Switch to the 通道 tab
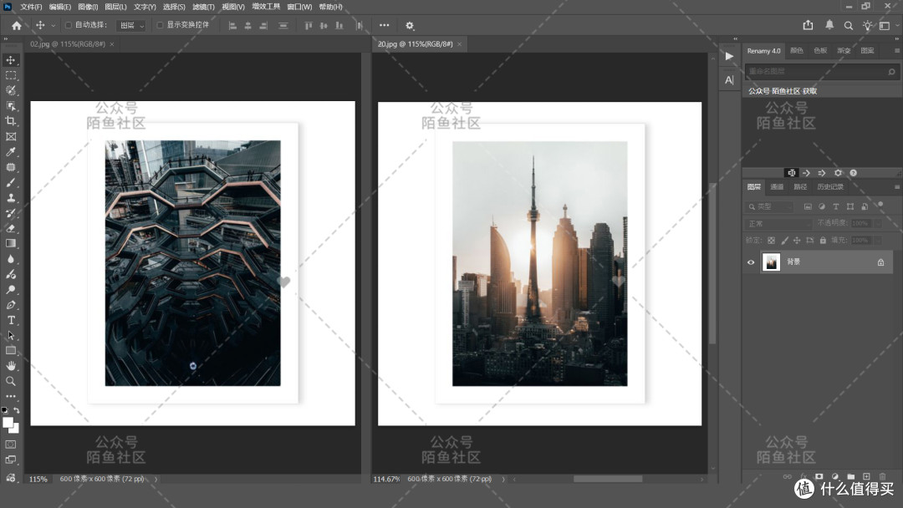 (x=777, y=187)
